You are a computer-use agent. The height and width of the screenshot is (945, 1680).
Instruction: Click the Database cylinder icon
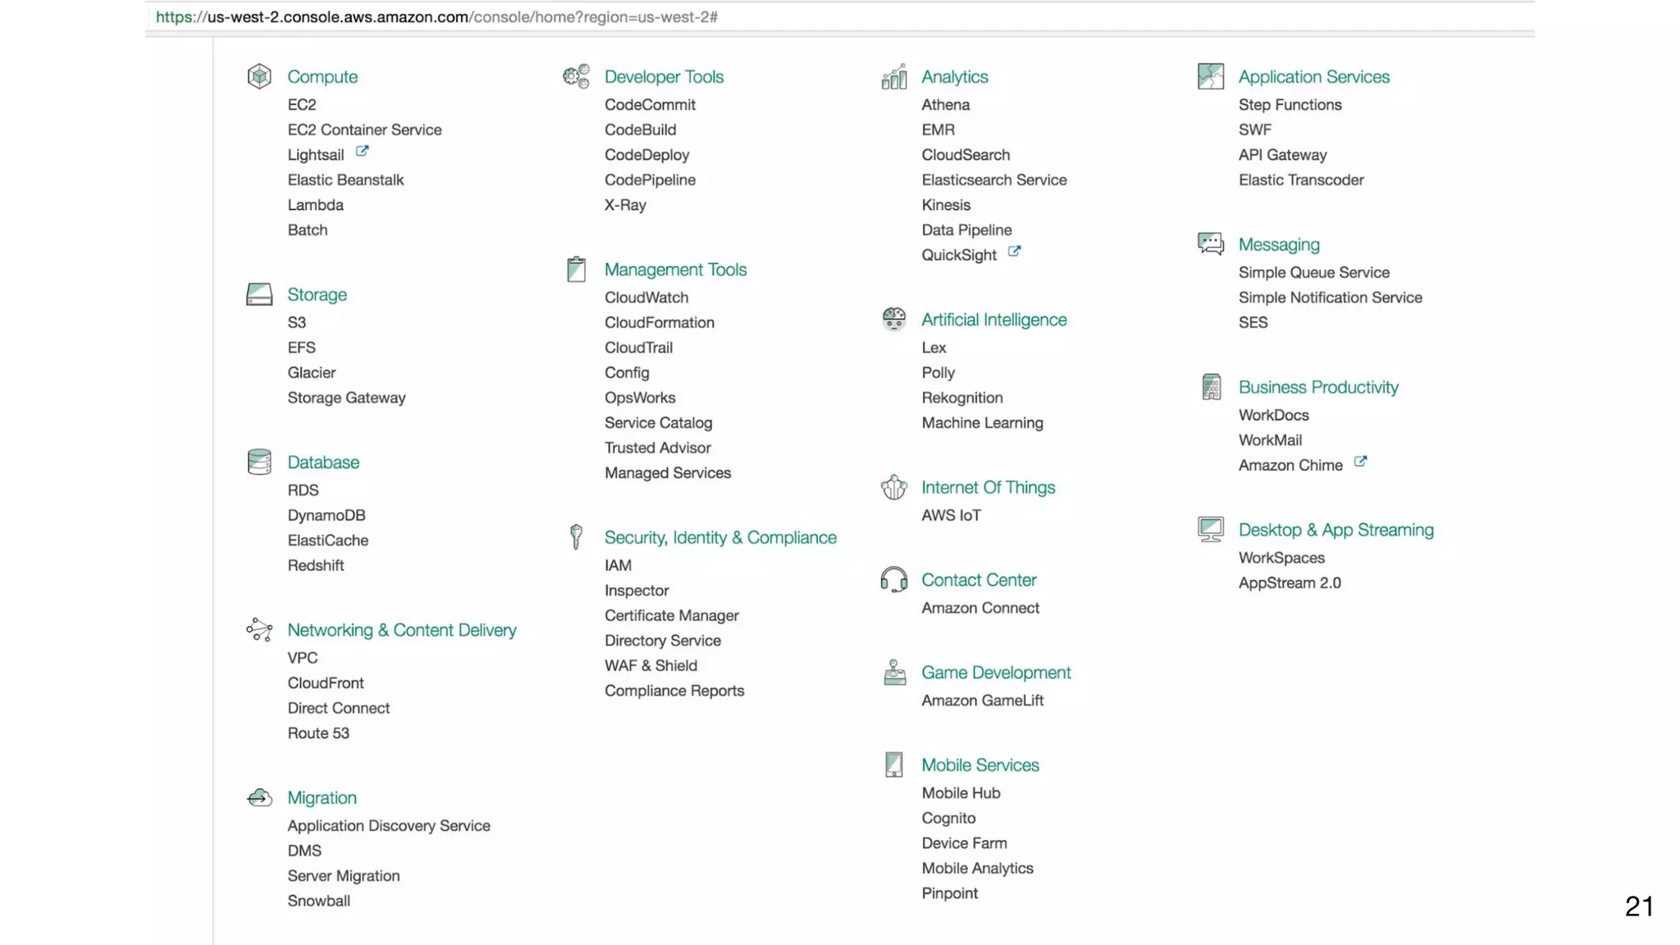(259, 462)
